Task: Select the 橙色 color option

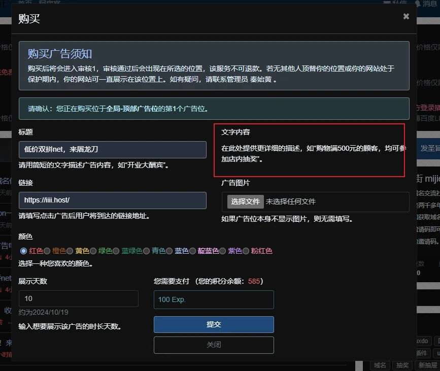Action: [48, 250]
